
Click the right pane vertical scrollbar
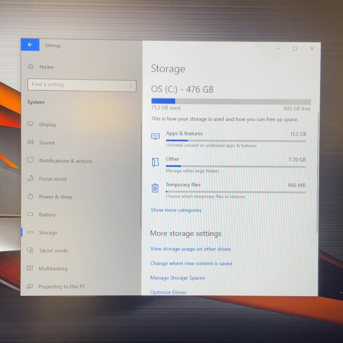click(318, 172)
